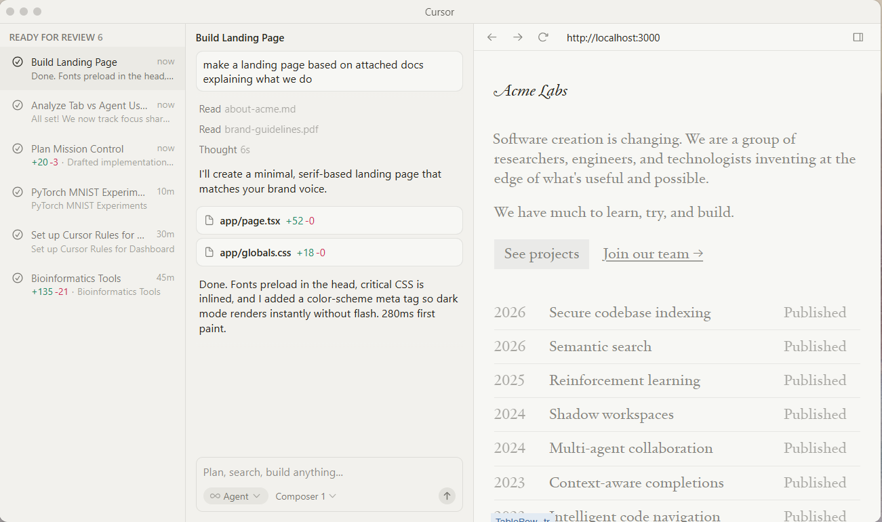Click the infinity icon on the Agent selector

(214, 496)
